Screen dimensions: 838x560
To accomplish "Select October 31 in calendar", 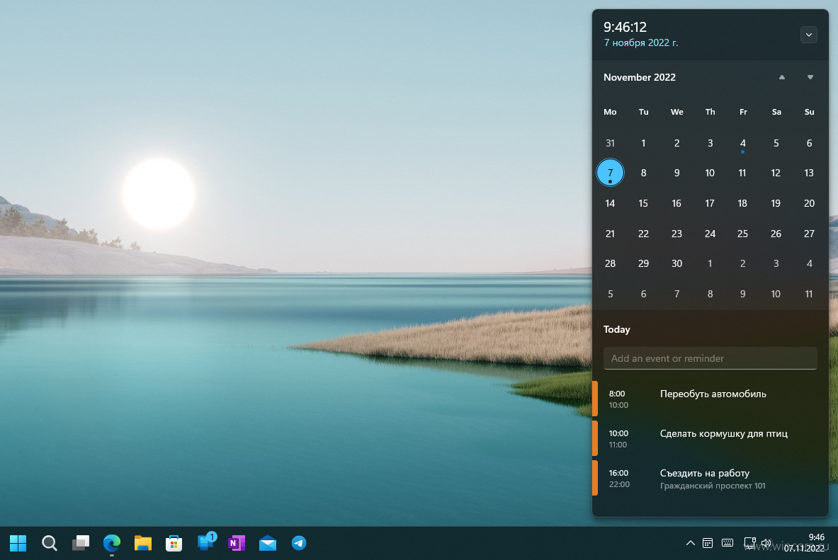I will (x=610, y=143).
